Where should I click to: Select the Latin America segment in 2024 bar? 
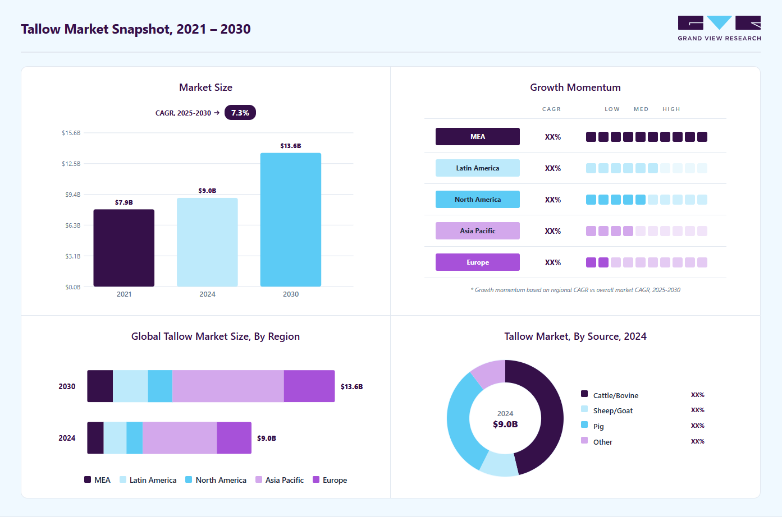[115, 438]
